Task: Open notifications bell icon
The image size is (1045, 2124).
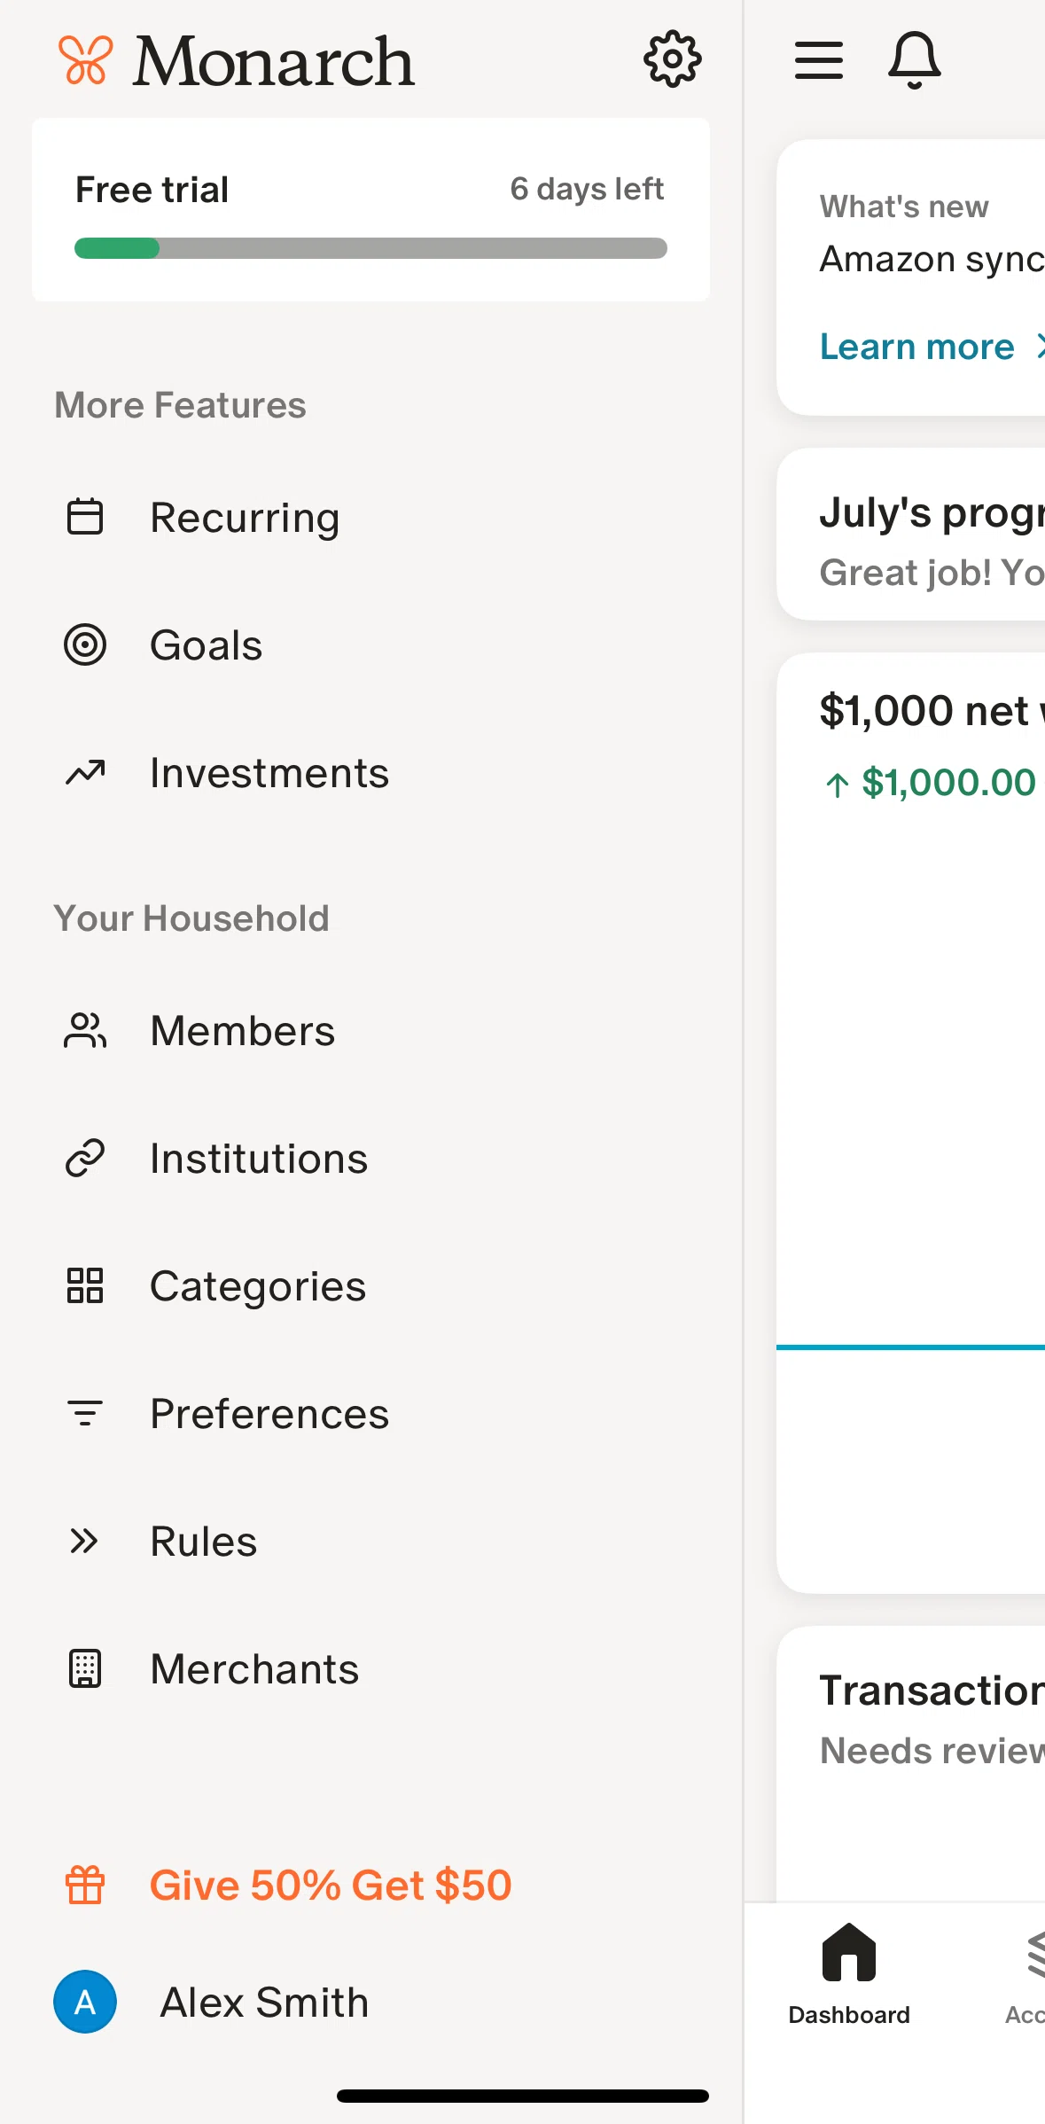Action: [x=914, y=59]
